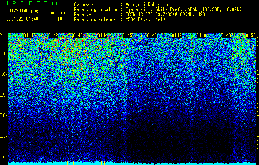
Task: Click the meteor label
Action: (58, 13)
